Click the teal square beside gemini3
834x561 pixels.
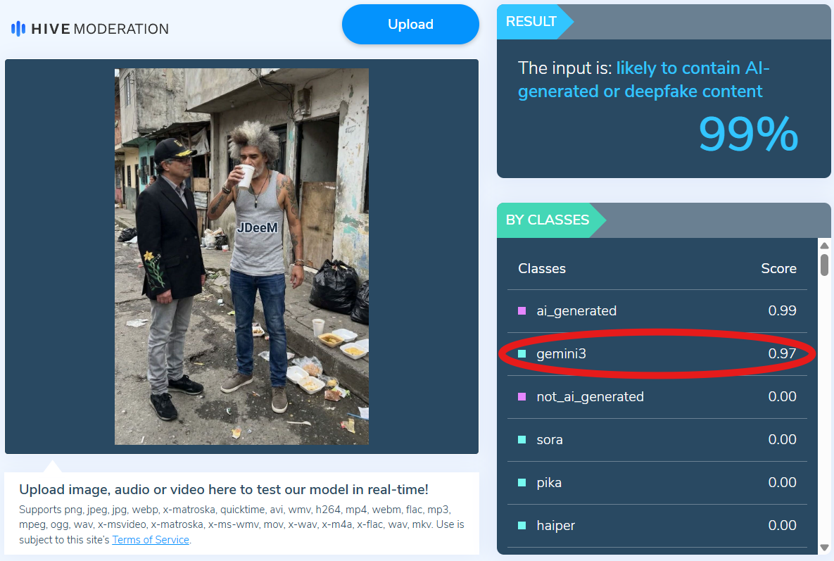(x=522, y=353)
